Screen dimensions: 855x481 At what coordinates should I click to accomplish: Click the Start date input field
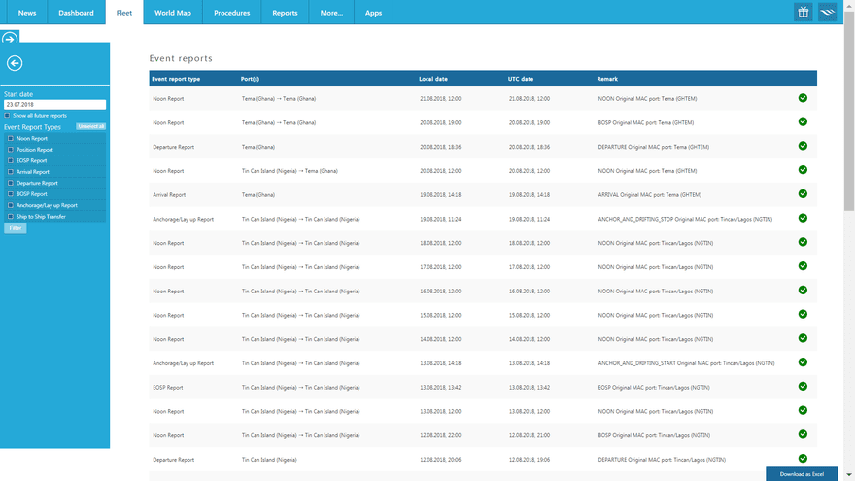[x=54, y=105]
